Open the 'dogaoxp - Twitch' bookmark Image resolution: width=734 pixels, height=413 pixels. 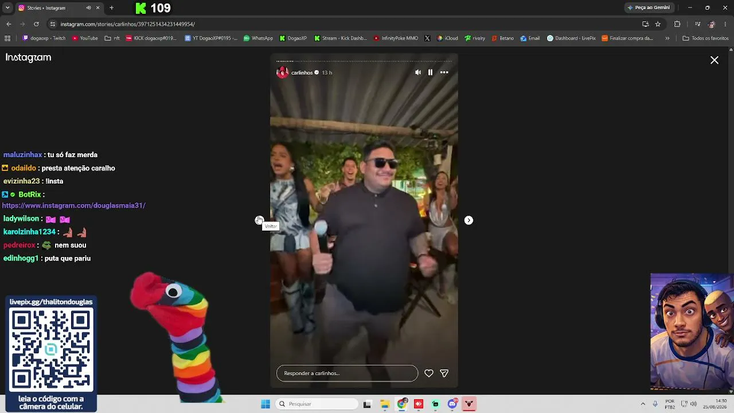point(44,38)
